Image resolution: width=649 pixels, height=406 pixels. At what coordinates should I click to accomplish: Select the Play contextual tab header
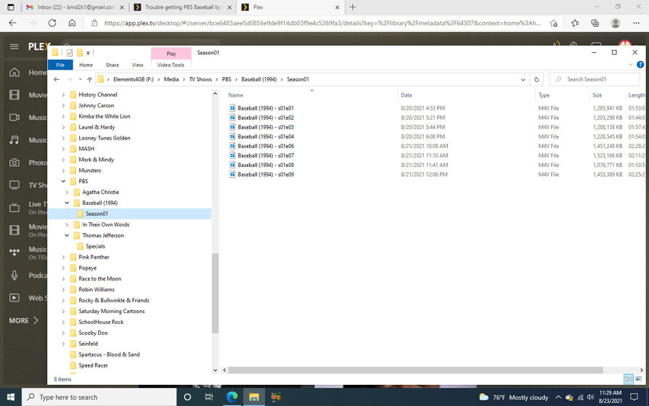171,54
